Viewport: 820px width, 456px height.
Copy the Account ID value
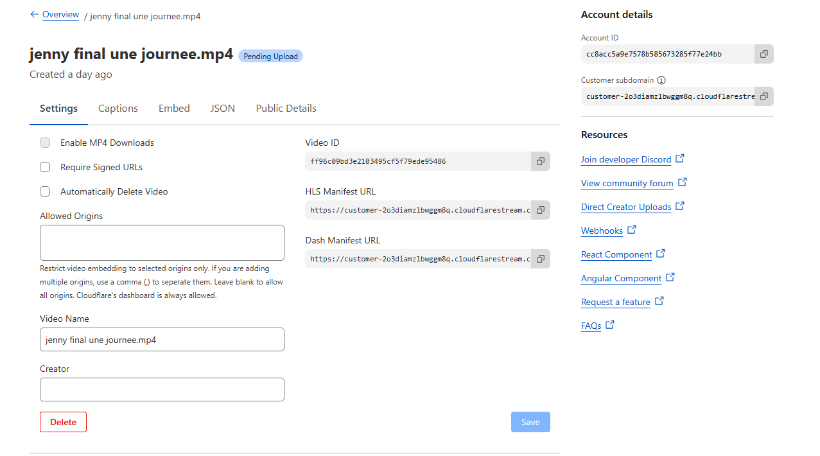pos(763,54)
